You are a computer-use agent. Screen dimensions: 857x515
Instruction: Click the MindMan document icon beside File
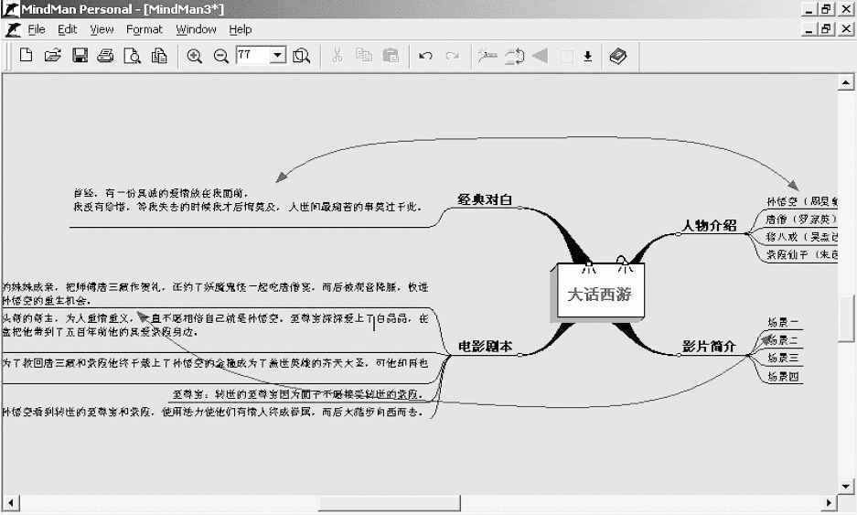(14, 29)
